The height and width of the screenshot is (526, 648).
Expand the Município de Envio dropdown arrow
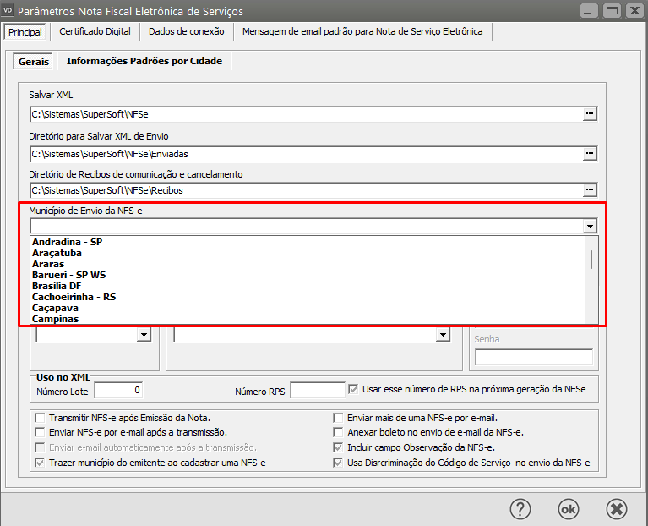pyautogui.click(x=590, y=227)
